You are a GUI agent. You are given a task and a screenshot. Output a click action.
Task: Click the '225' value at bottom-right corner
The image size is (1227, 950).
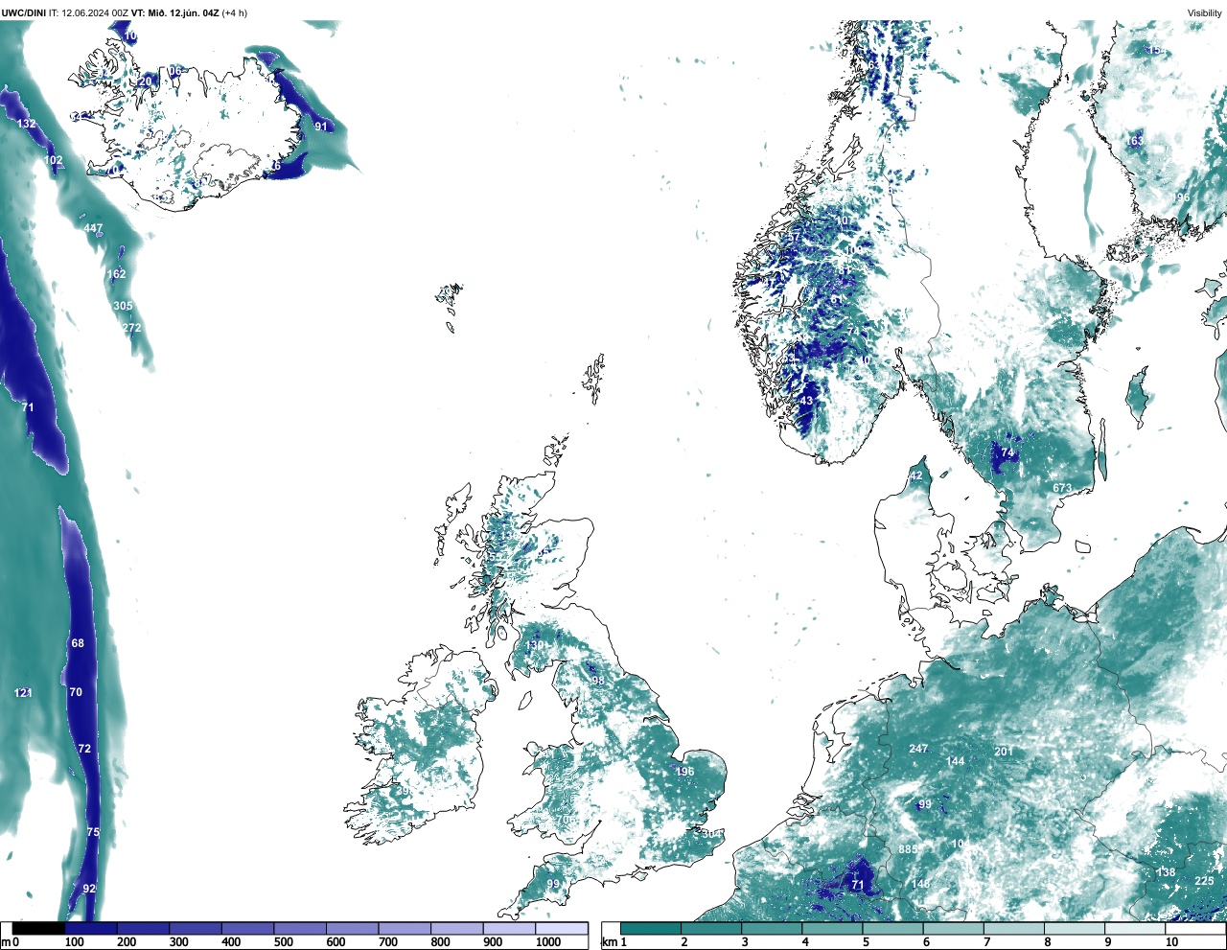[x=1204, y=880]
